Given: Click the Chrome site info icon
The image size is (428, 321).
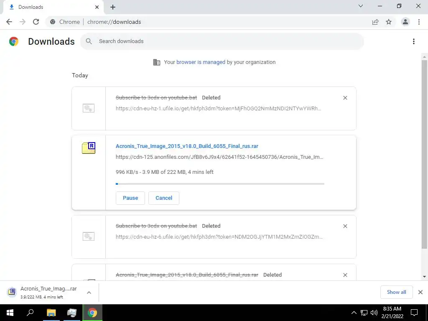Looking at the screenshot, I should coord(53,22).
